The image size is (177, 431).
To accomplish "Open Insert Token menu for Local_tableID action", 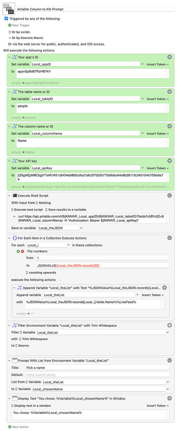I will click(158, 99).
